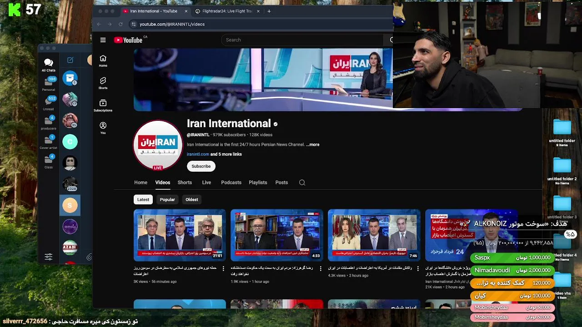Reload the page in the browser
The height and width of the screenshot is (327, 582).
click(x=120, y=24)
